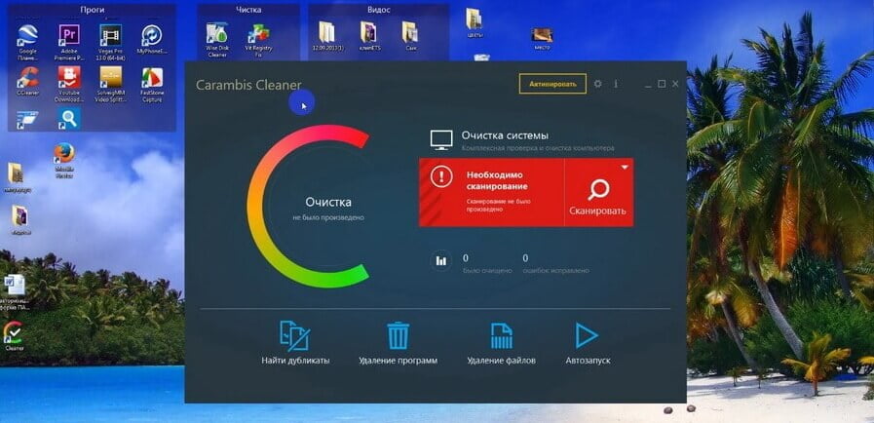Close the Carambis Cleaner window
This screenshot has height=423, width=874.
point(675,84)
